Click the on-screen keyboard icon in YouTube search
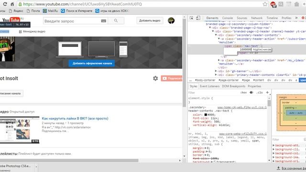Screen dimensions: 306x172 coord(104,21)
